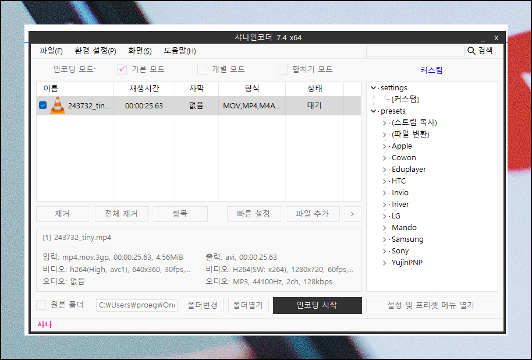Enable the 합치기 모드 checkbox
The width and height of the screenshot is (532, 360).
(283, 69)
